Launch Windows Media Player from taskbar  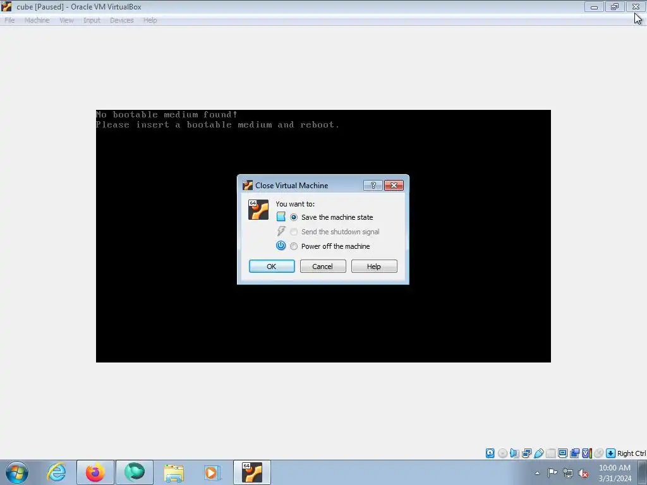point(212,472)
